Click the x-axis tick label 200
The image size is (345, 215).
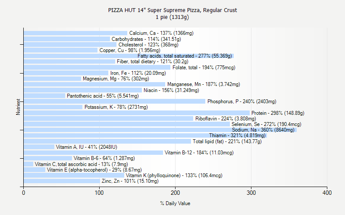pyautogui.click(x=175, y=193)
